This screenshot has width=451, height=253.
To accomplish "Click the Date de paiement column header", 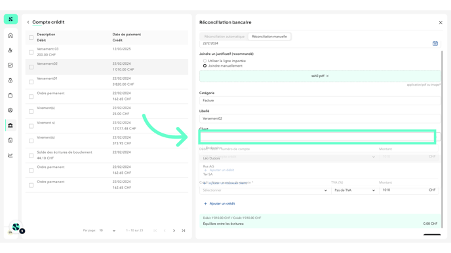I will tap(127, 35).
